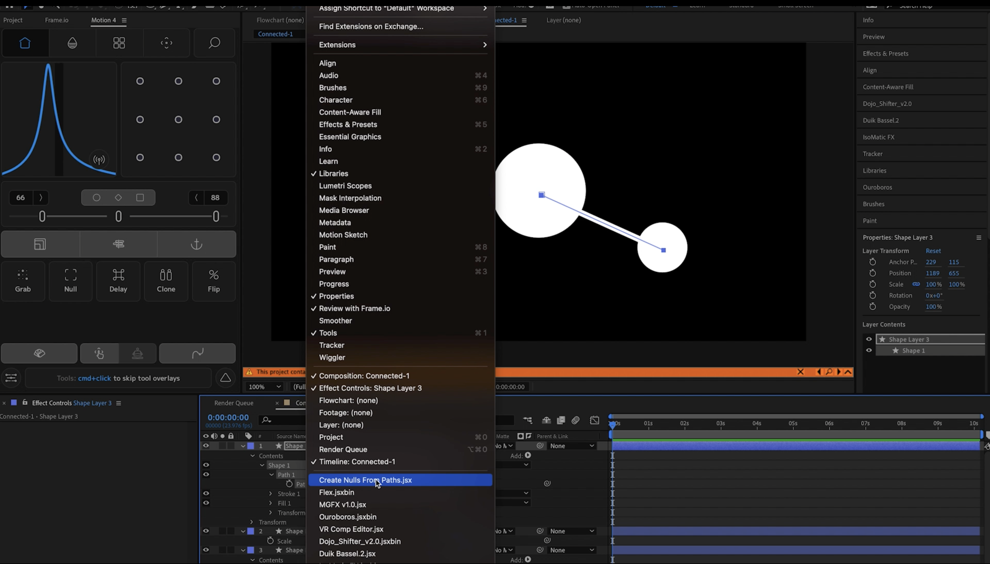The image size is (990, 564).
Task: Click the Null tool in Motion panel
Action: 70,280
